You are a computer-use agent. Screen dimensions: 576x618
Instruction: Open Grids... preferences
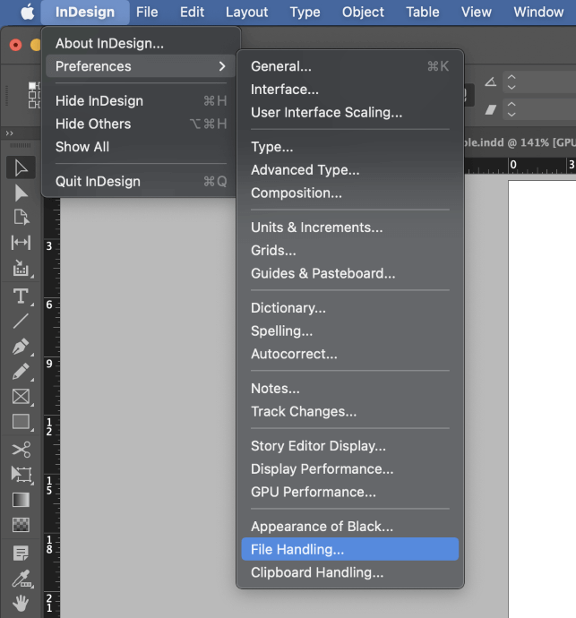pyautogui.click(x=350, y=250)
